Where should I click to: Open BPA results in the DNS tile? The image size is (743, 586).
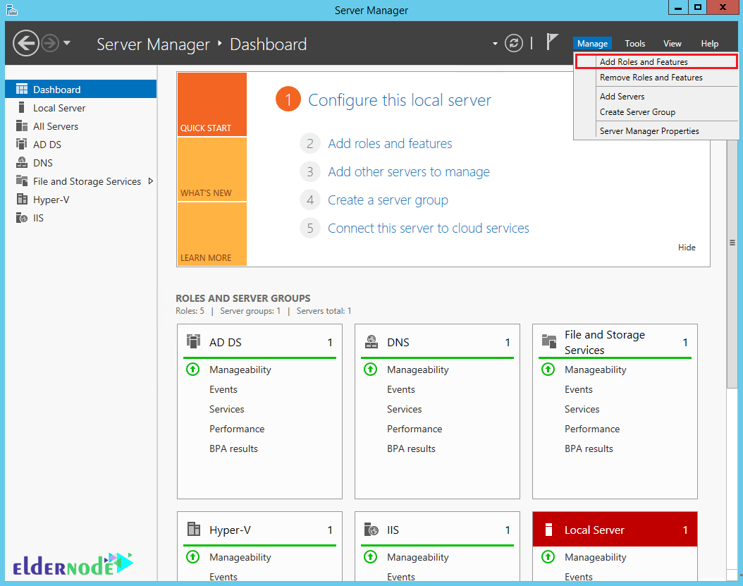coord(411,448)
